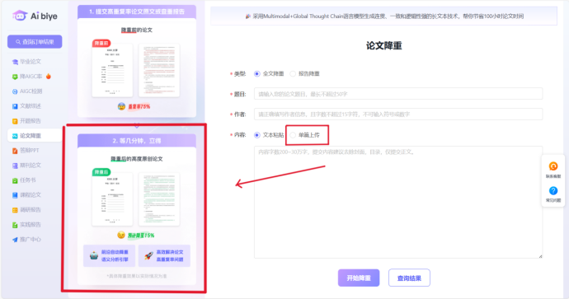Viewport: 569px width, 299px height.
Task: Click the Multimodal+Global Thought Chain announcement banner
Action: click(x=384, y=16)
